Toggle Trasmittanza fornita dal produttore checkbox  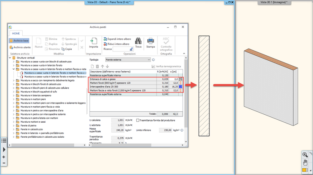(x=138, y=120)
